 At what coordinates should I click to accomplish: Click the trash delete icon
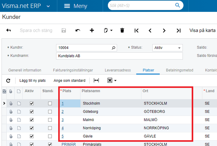(x=122, y=30)
